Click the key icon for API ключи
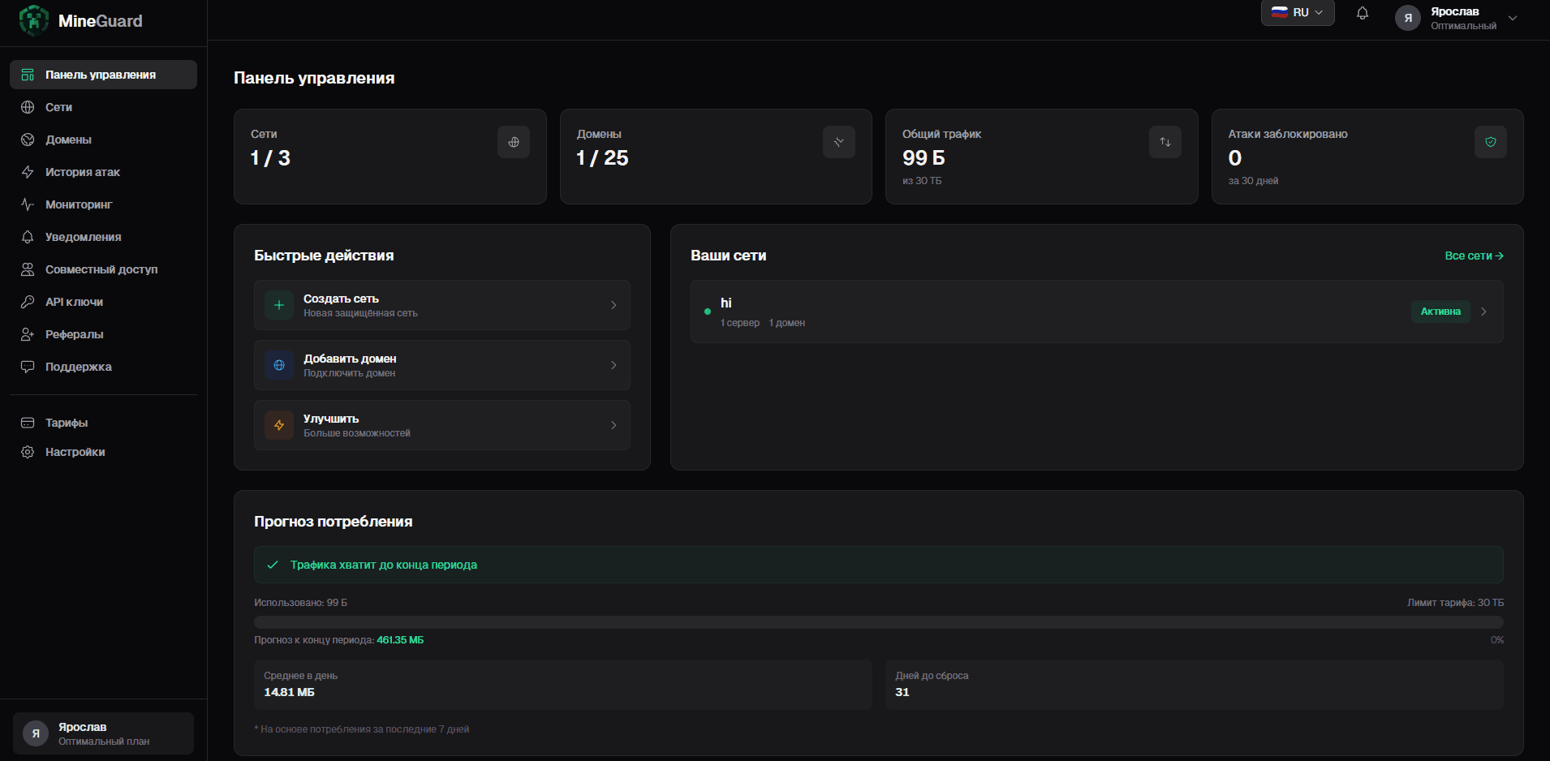This screenshot has height=761, width=1550. click(28, 302)
